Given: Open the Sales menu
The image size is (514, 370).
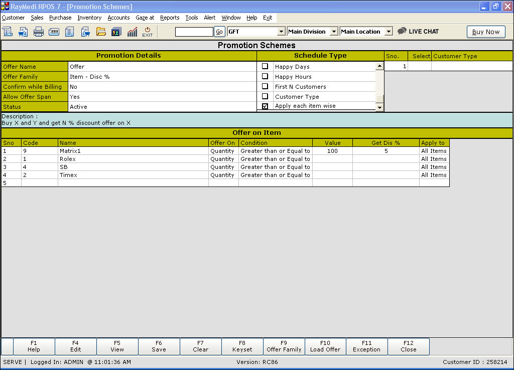Looking at the screenshot, I should (x=37, y=18).
